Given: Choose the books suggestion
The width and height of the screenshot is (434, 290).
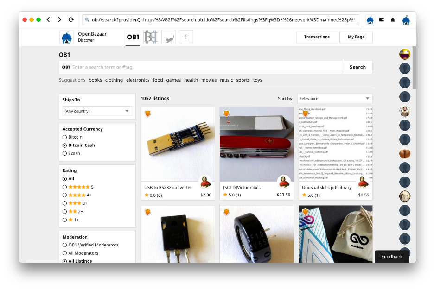Looking at the screenshot, I should [95, 80].
